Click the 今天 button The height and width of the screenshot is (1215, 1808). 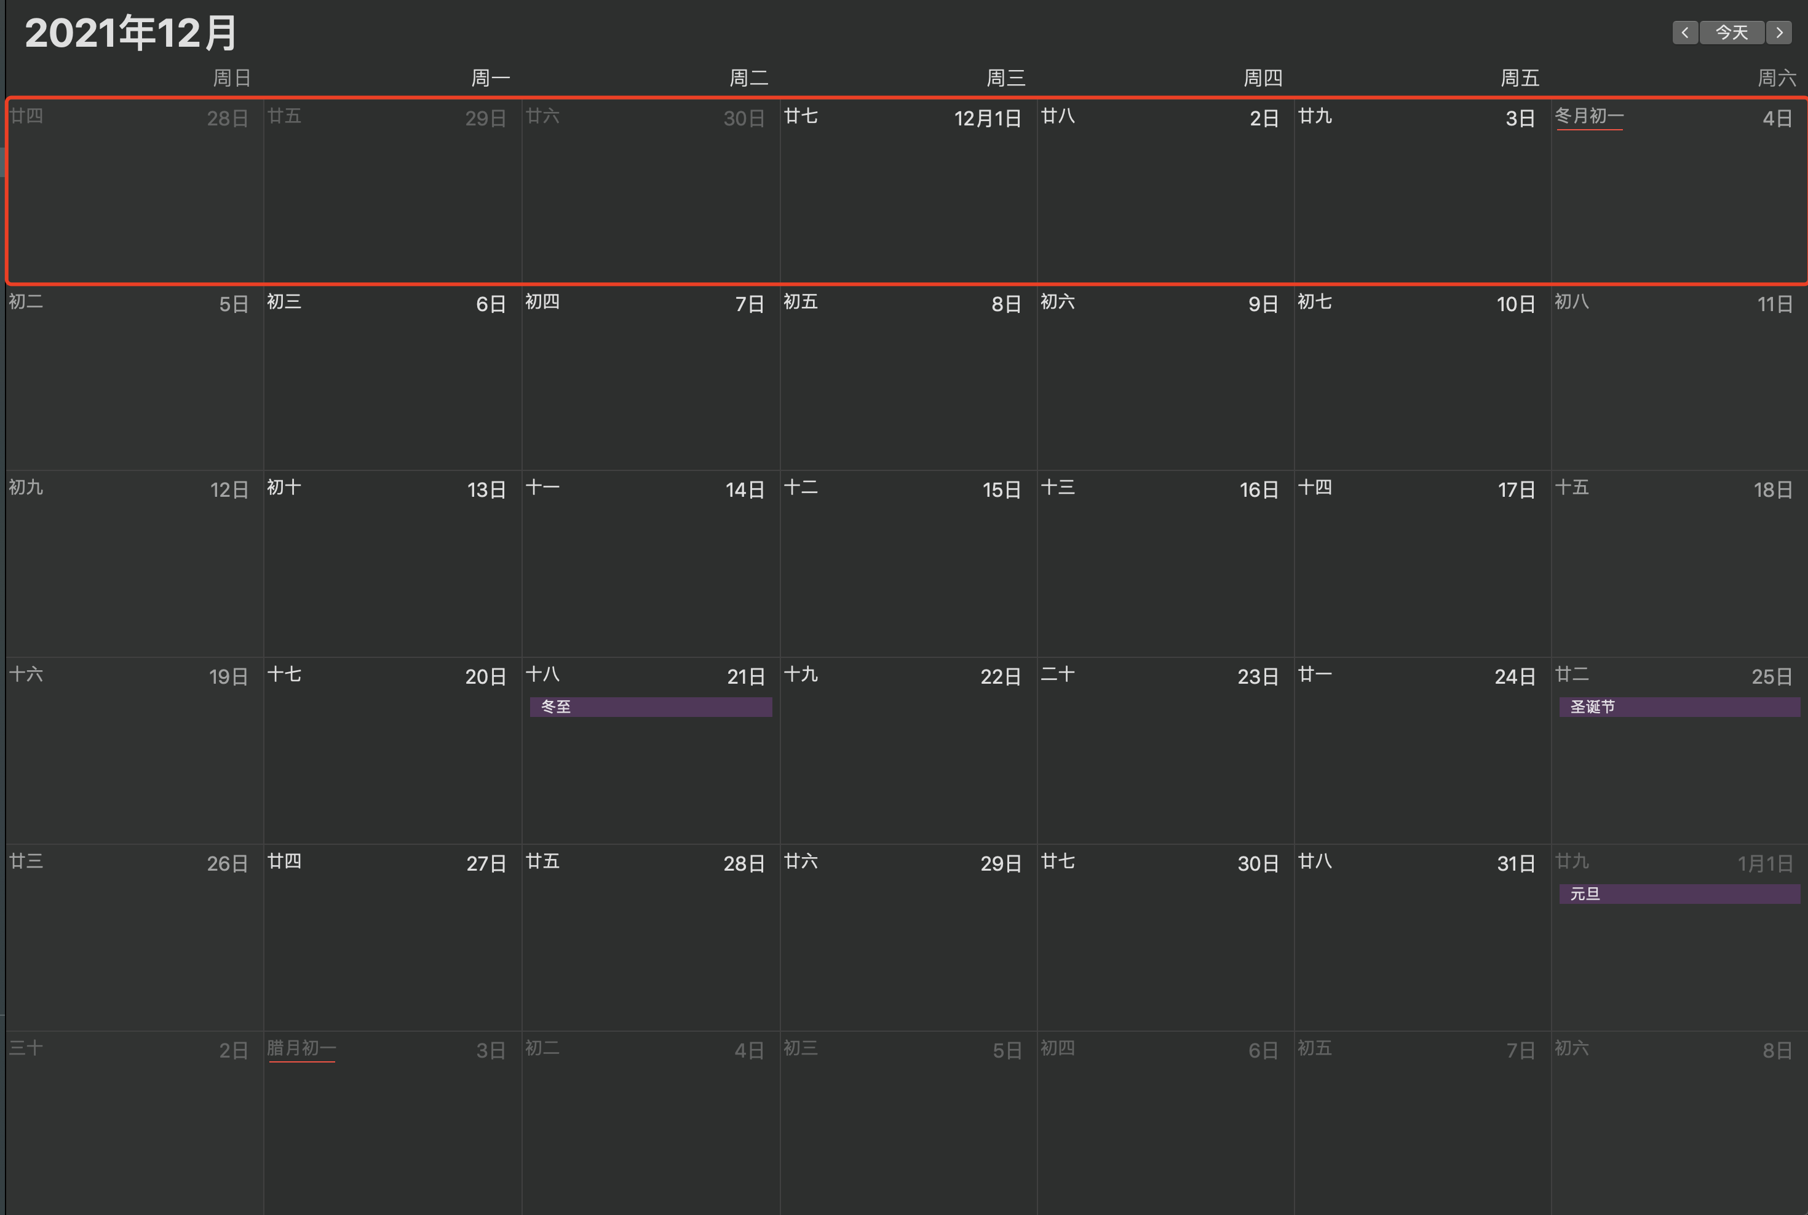(x=1732, y=33)
